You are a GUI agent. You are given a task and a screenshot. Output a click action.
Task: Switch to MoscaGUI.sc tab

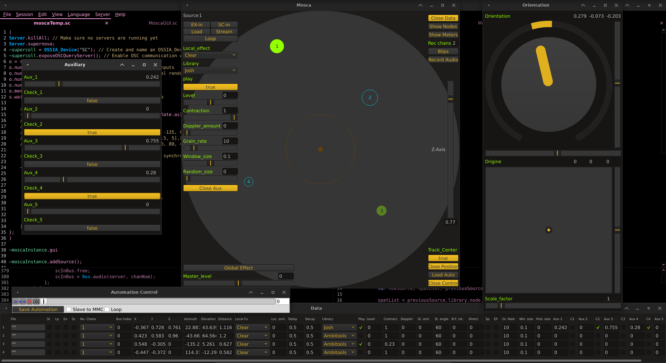click(163, 23)
